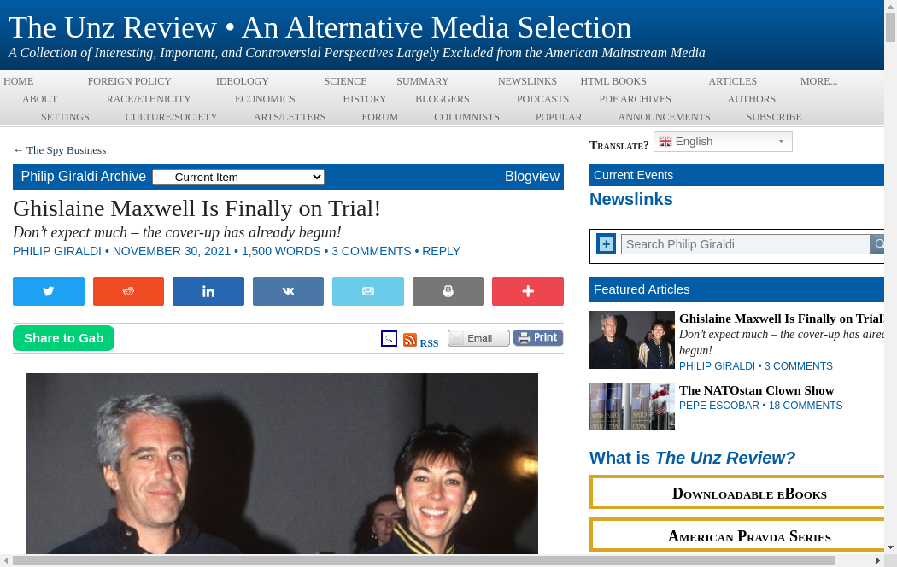Follow the 3 Comments link under headline
This screenshot has width=897, height=567.
371,251
